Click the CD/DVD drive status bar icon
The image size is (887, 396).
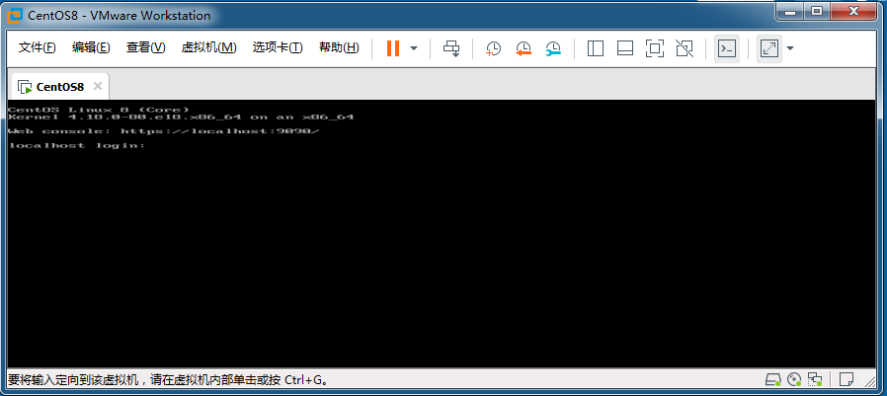pyautogui.click(x=794, y=378)
